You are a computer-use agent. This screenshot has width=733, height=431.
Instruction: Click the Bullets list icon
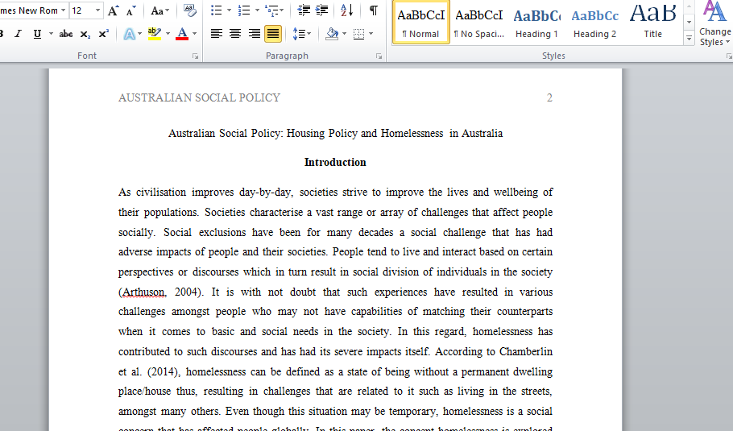(x=217, y=10)
